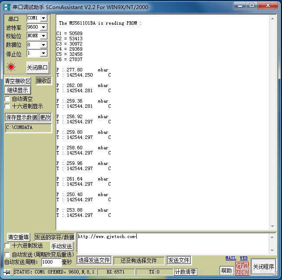The image size is (282, 280).
Task: Click the C:\COMDATA path field
Action: [x=28, y=128]
